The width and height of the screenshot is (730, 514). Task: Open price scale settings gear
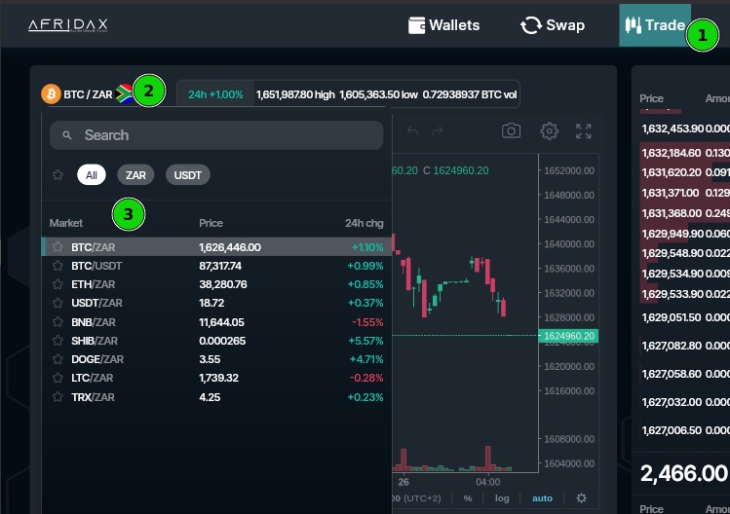click(582, 498)
